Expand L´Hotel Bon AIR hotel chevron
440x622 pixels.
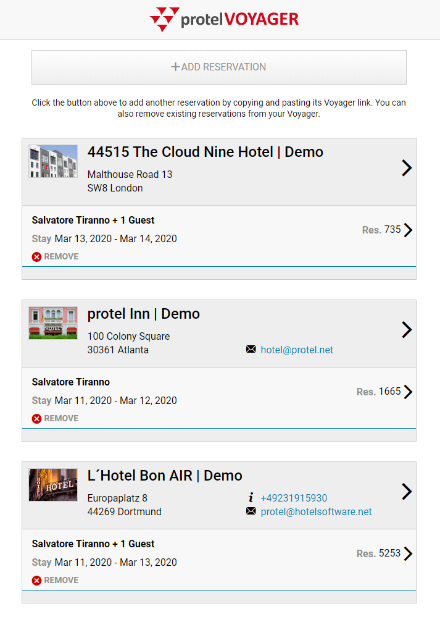point(406,492)
